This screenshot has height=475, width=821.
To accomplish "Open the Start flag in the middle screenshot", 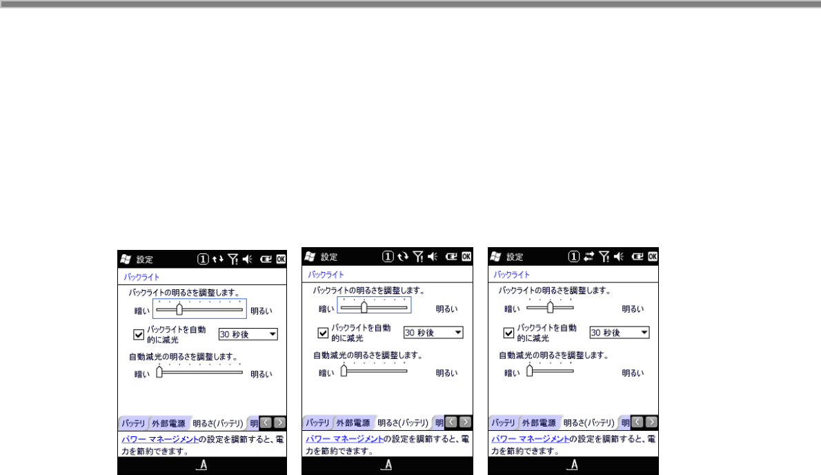I will (x=310, y=257).
